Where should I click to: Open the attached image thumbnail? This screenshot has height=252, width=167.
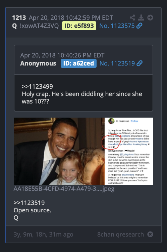coord(83,151)
